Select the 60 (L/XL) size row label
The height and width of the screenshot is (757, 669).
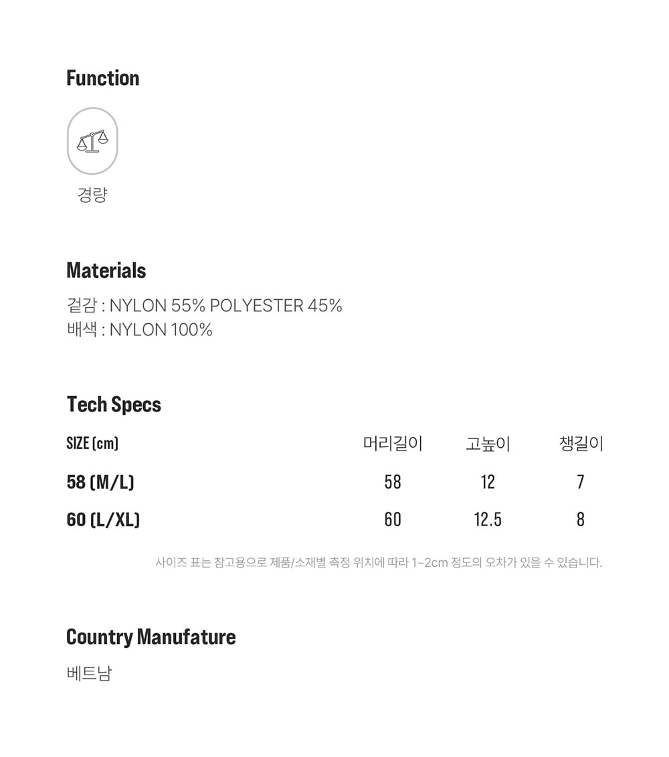point(103,519)
